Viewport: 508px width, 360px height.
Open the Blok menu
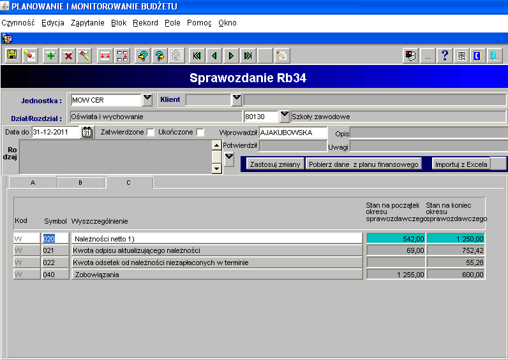click(119, 23)
